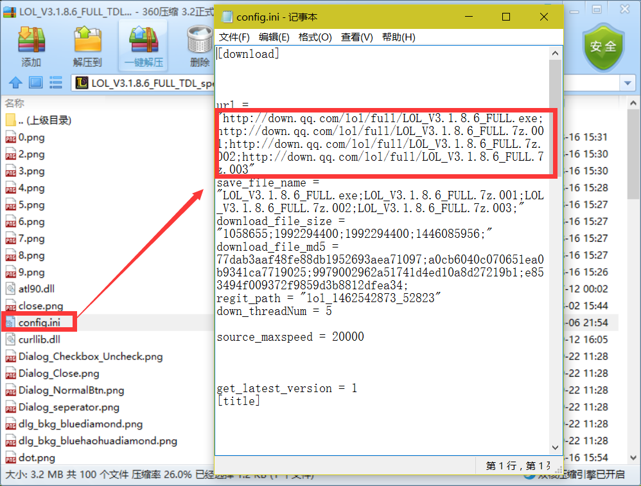
Task: Select the 7.png file icon
Action: click(x=11, y=239)
